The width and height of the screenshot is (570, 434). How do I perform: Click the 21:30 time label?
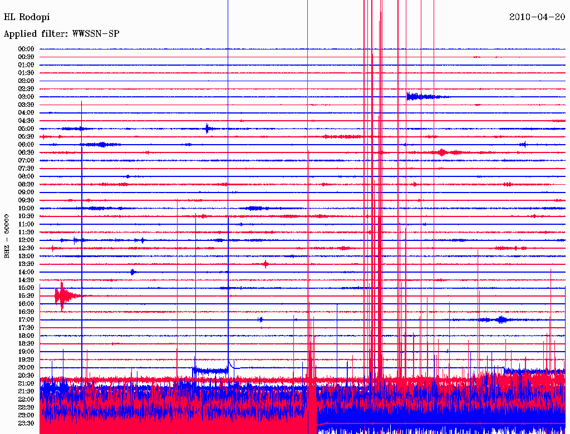pyautogui.click(x=26, y=392)
